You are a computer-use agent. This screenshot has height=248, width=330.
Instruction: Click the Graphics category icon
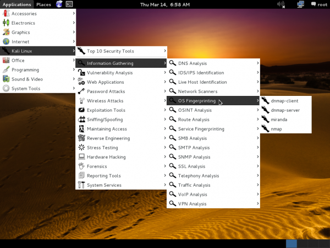pos(6,32)
